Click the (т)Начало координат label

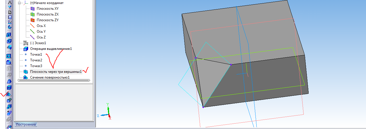click(x=47, y=3)
